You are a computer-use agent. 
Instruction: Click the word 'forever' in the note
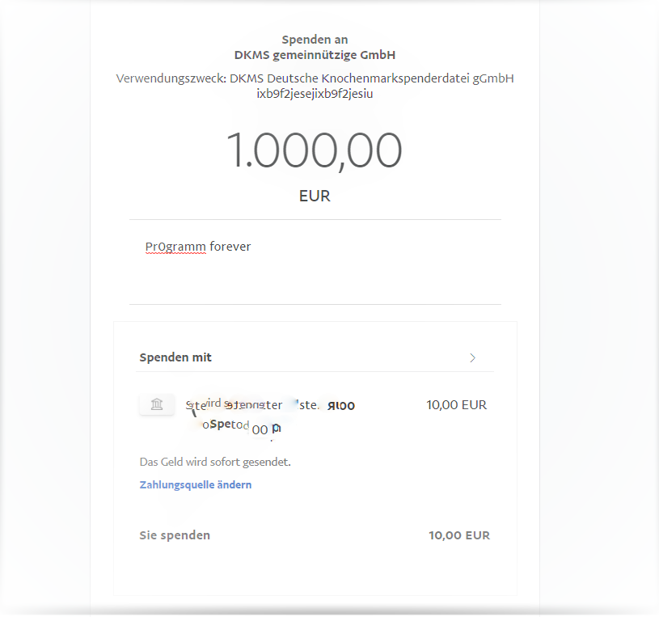[x=230, y=247]
